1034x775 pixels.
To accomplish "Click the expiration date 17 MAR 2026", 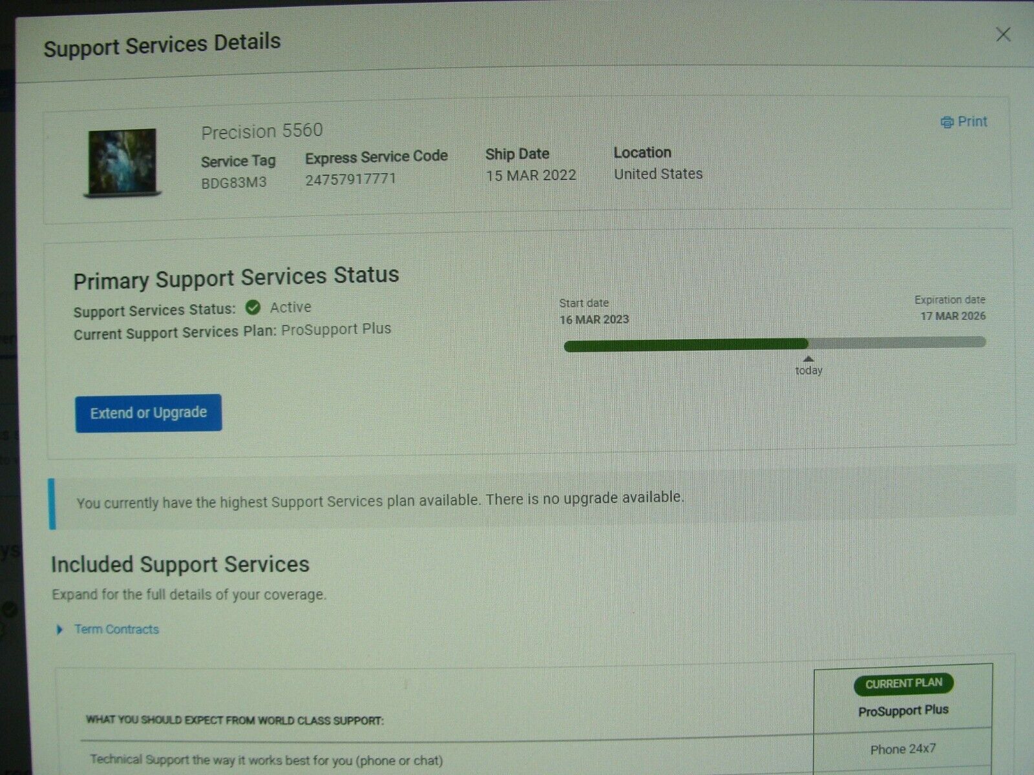I will pos(953,316).
